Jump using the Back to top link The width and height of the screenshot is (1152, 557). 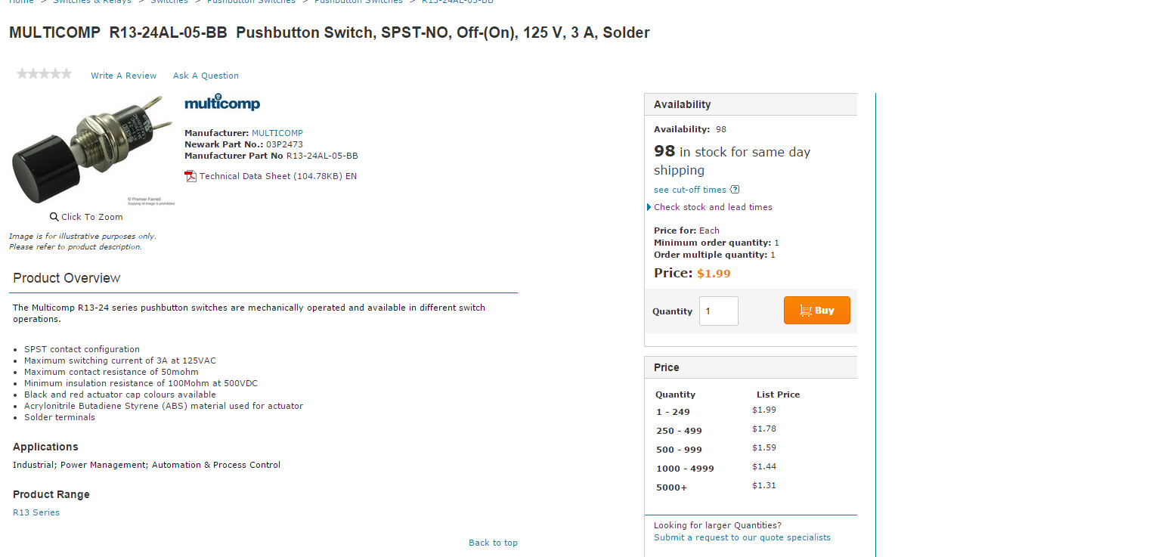click(x=493, y=543)
